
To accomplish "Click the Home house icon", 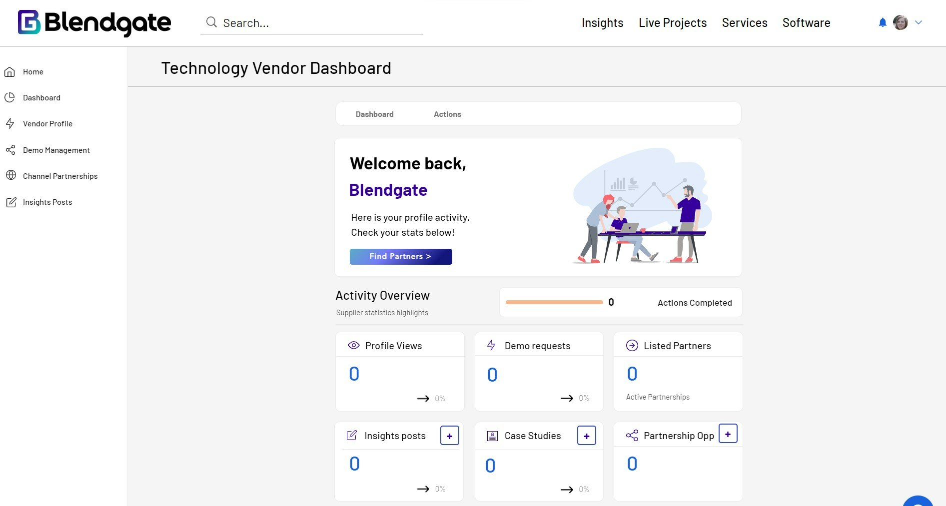I will tap(10, 72).
